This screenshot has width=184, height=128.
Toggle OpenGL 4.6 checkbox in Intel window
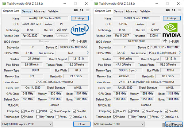tap(71, 117)
